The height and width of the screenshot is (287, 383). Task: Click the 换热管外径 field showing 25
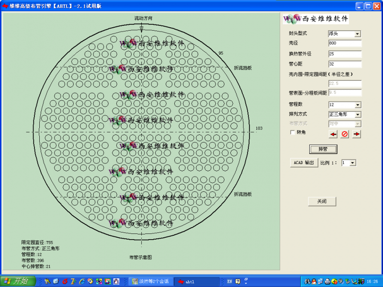[x=345, y=54]
